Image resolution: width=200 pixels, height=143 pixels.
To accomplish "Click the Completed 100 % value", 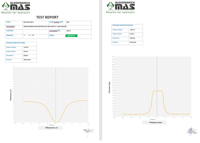I will [69, 31].
